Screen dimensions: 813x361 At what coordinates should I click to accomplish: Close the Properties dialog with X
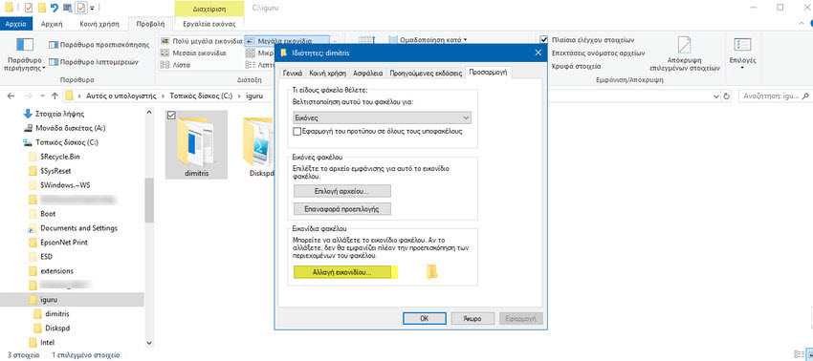coord(538,53)
